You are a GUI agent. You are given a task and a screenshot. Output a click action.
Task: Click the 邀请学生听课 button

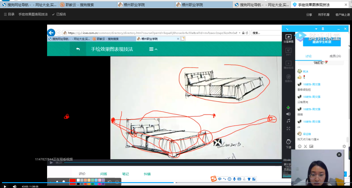point(322,41)
